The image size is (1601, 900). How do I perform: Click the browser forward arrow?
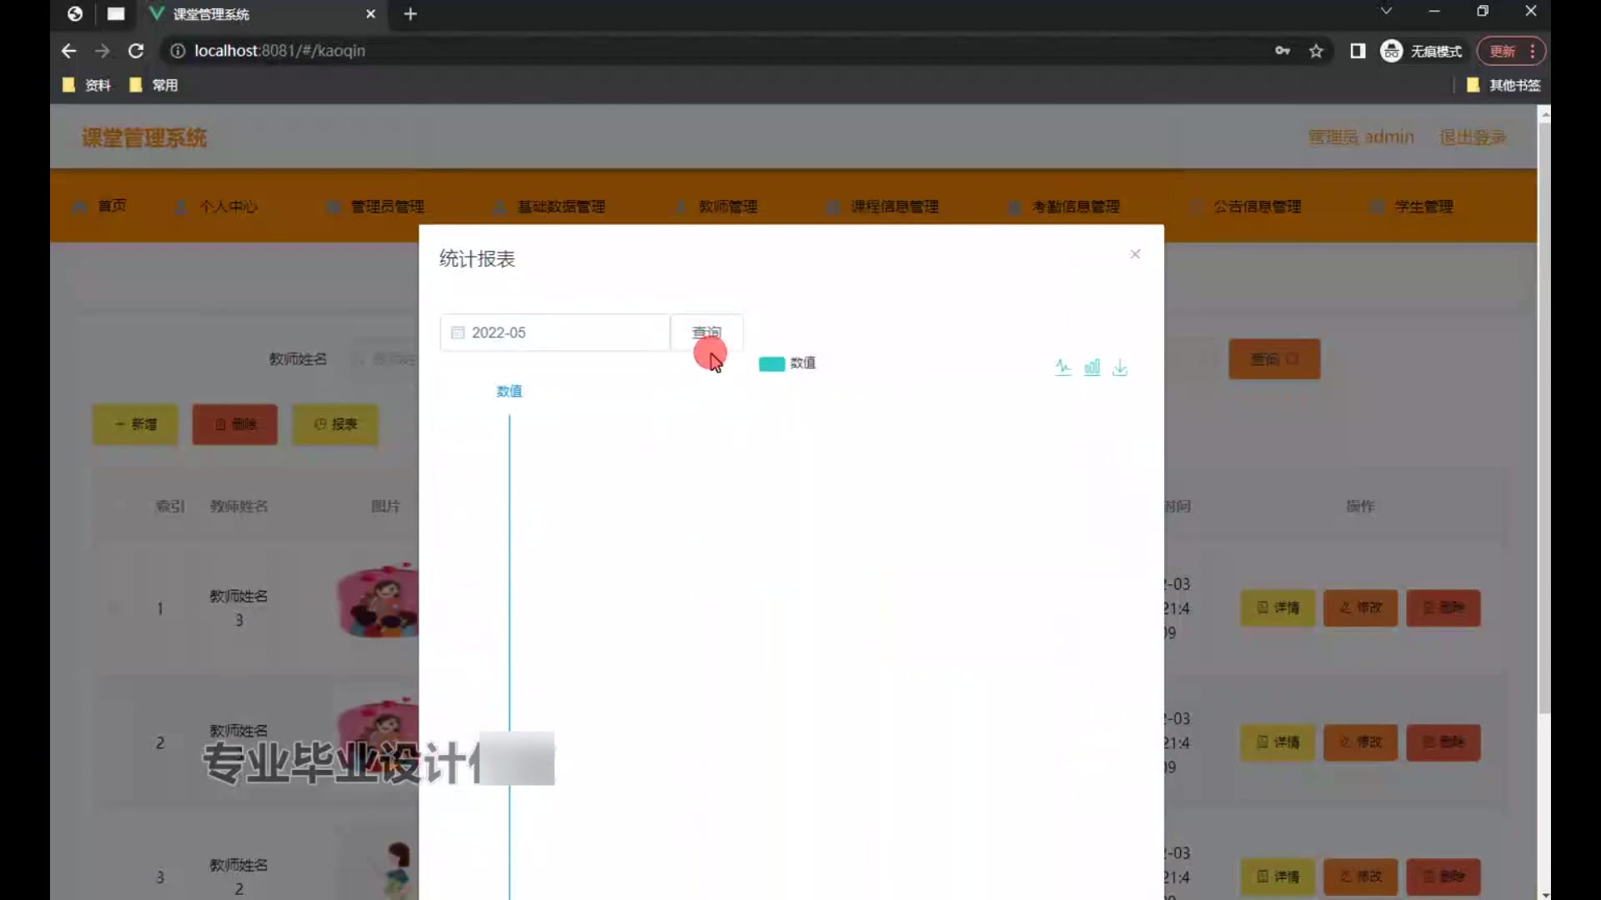(102, 51)
